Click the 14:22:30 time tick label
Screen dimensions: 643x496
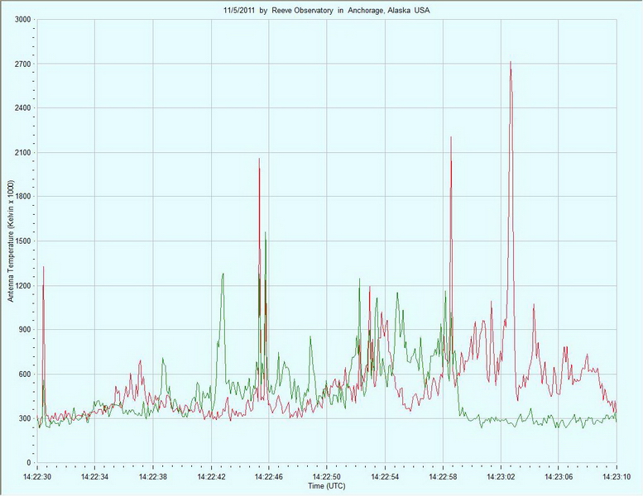tap(37, 477)
